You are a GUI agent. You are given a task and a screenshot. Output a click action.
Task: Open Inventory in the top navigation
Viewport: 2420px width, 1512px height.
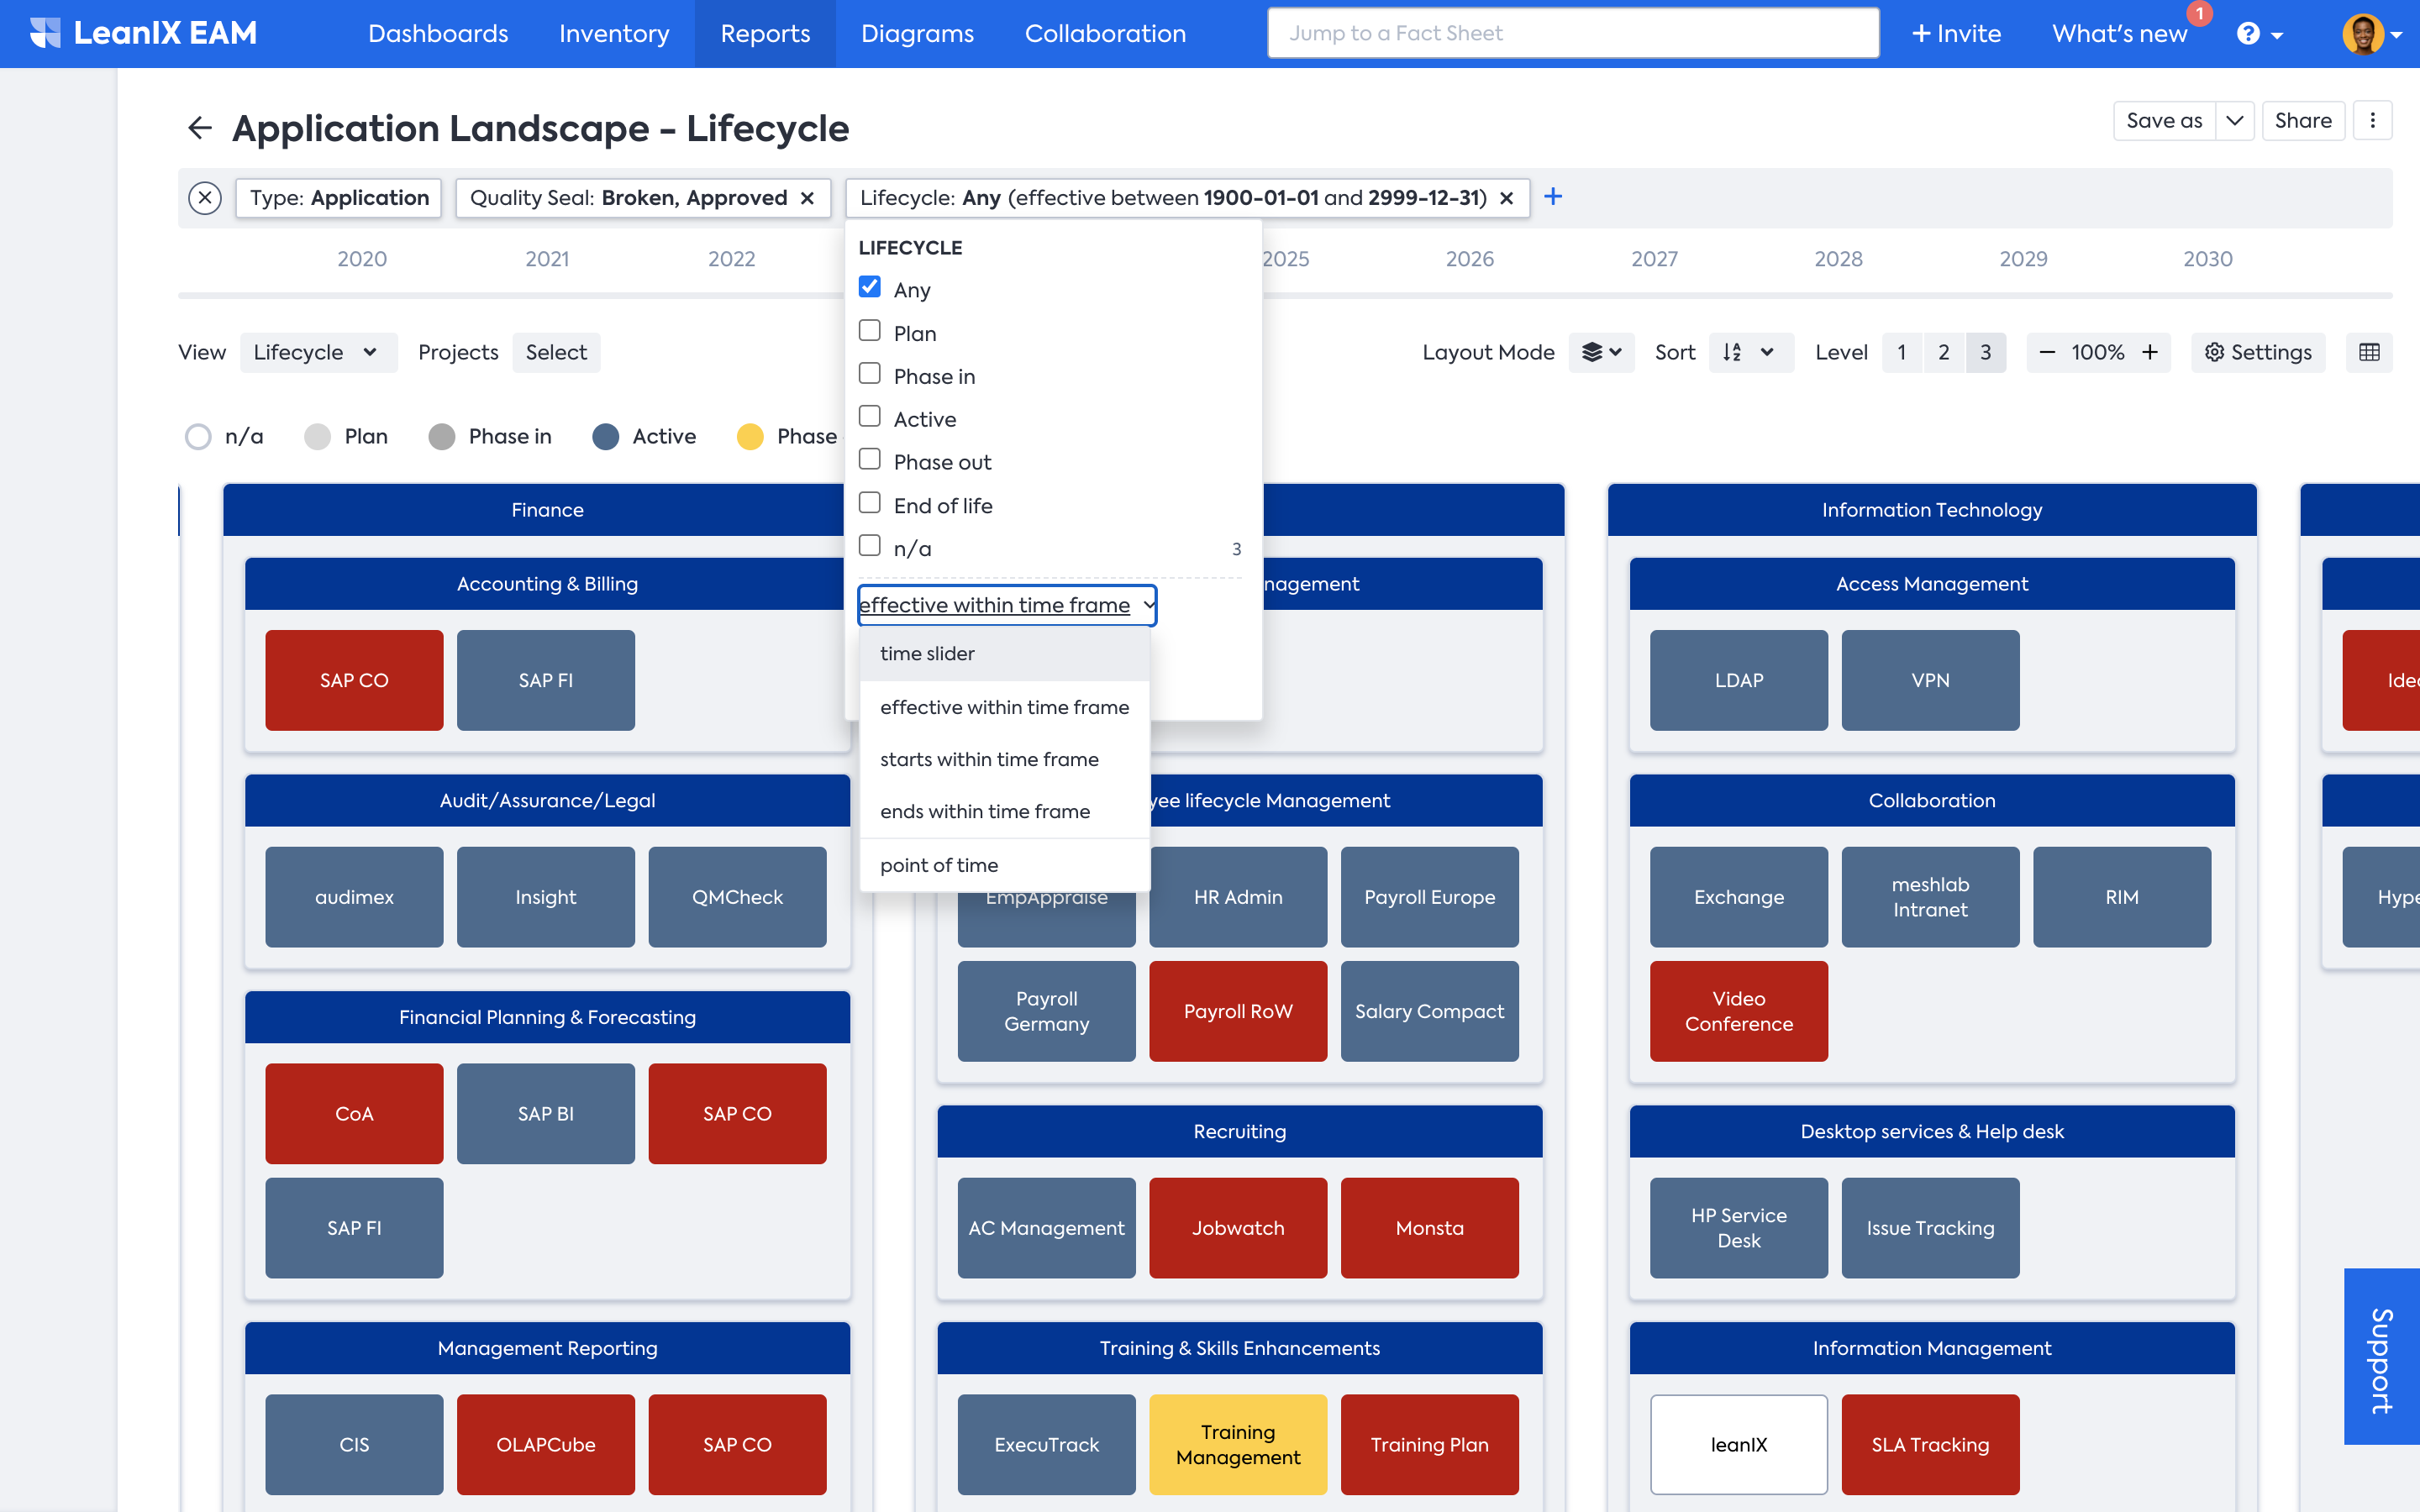coord(614,33)
